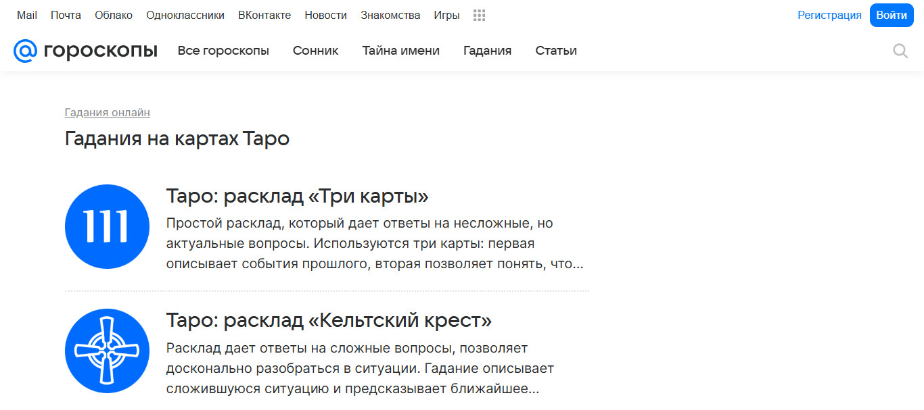Open Таро: расклад «Кельтский крест» heading
The width and height of the screenshot is (924, 410).
pos(329,319)
